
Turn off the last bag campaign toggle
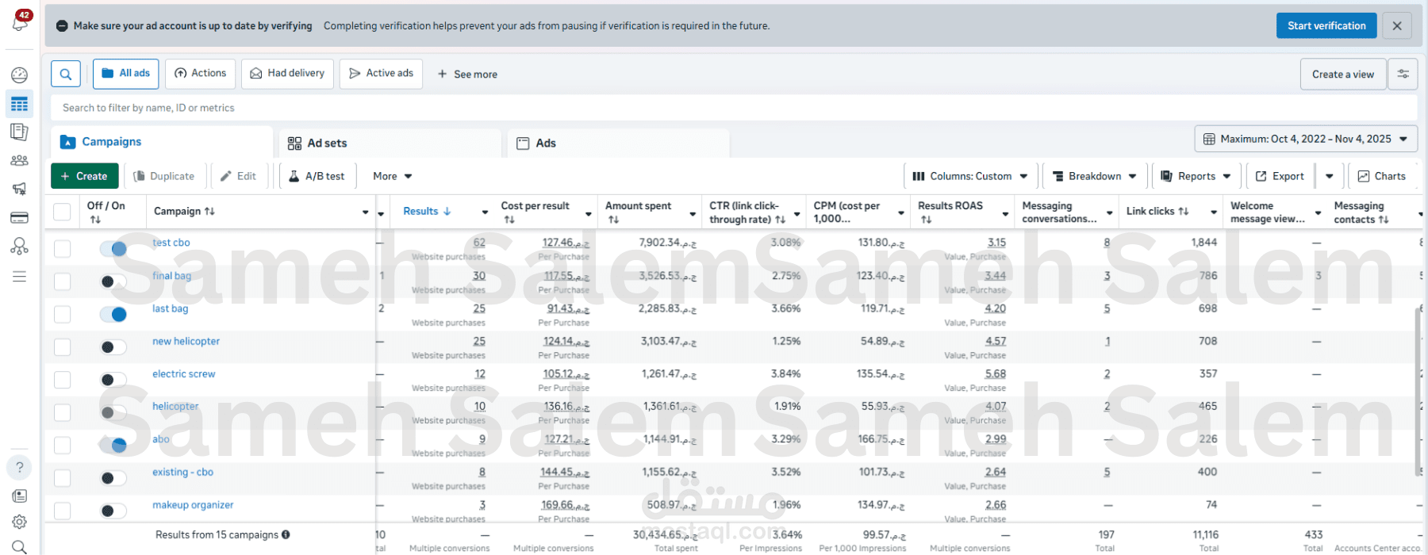pos(113,315)
